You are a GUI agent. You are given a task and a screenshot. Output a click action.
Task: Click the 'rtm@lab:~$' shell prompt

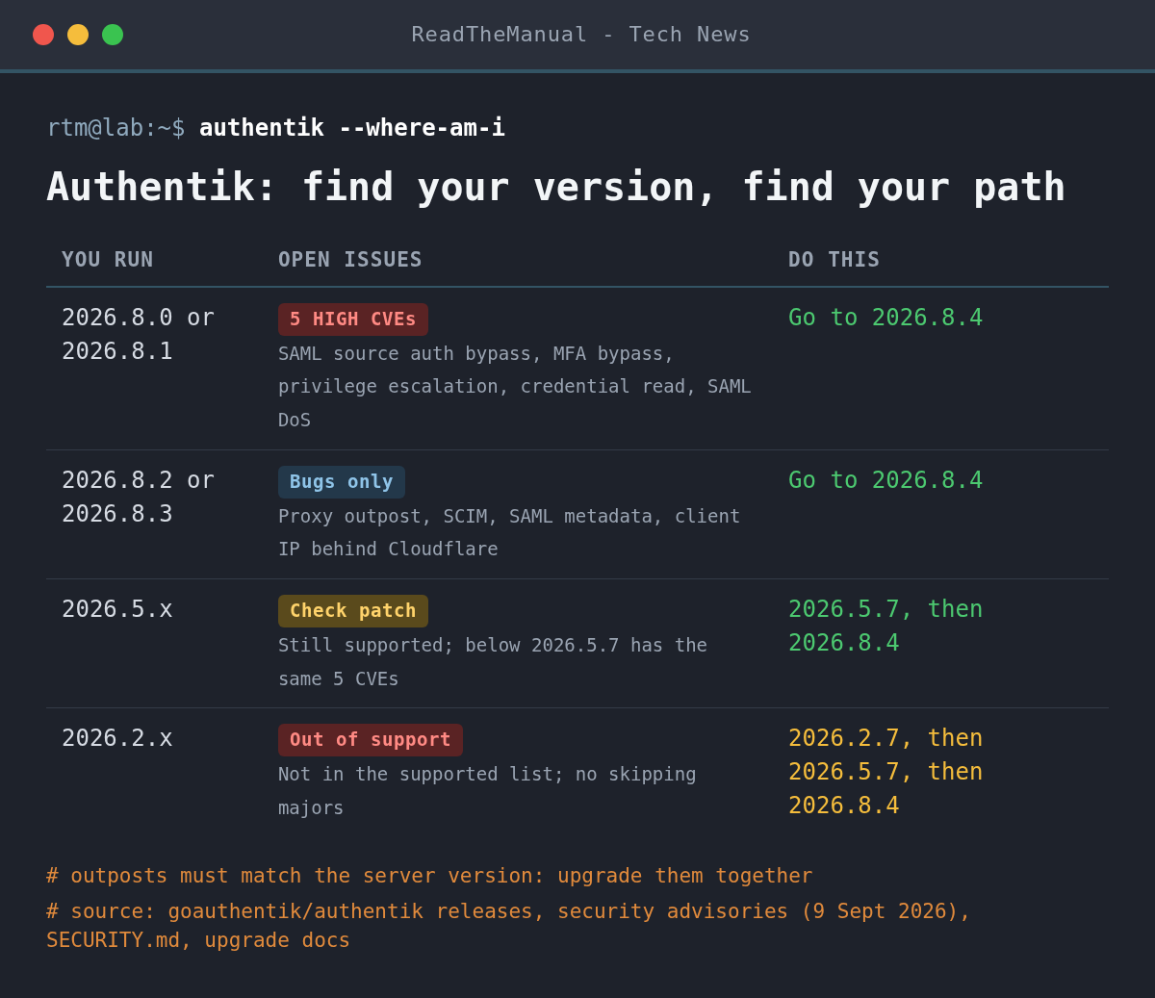(115, 127)
